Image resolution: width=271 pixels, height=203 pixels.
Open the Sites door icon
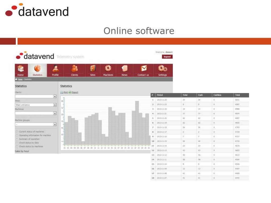[93, 68]
